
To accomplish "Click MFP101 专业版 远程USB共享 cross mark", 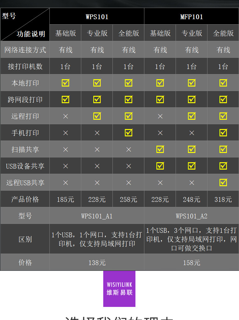I will 192,183.
